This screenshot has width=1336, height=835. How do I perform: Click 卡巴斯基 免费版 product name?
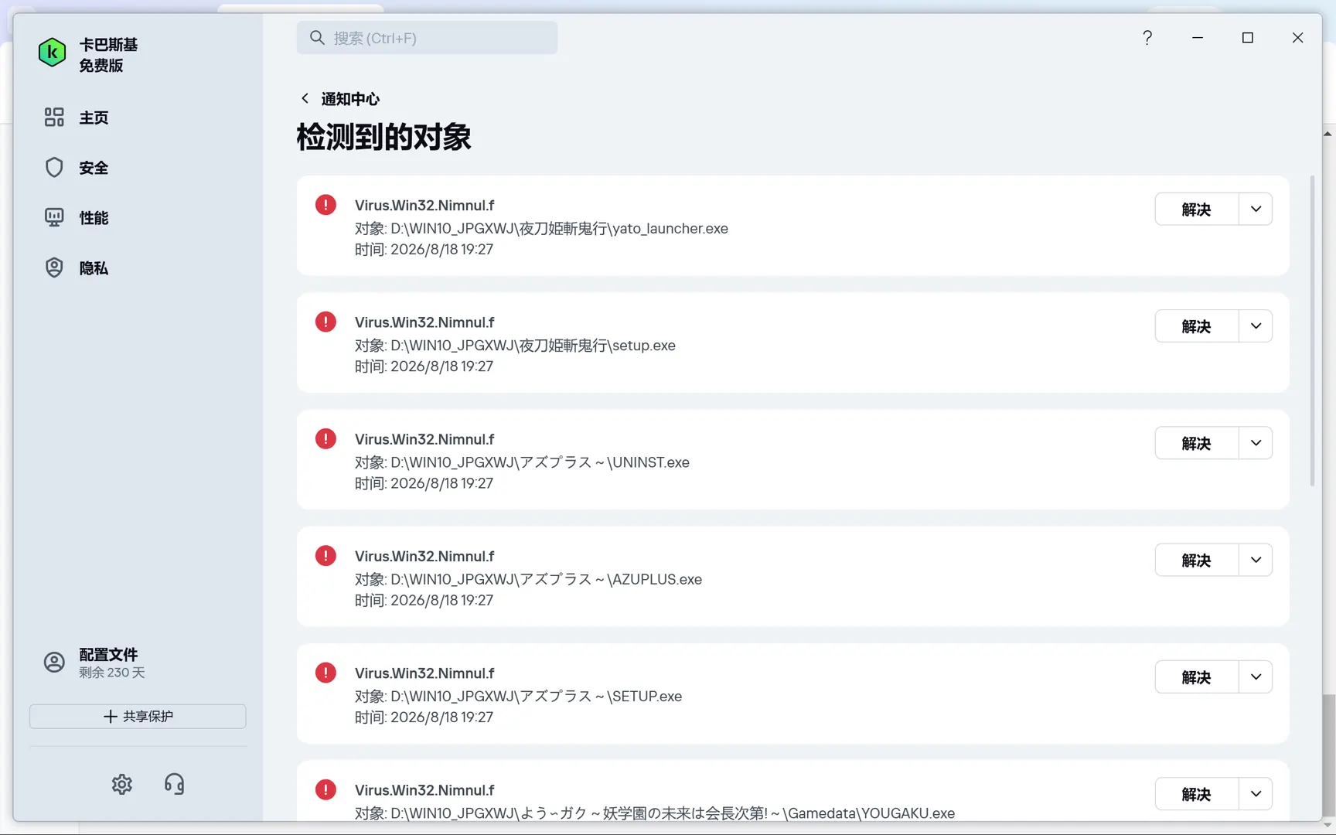tap(108, 55)
